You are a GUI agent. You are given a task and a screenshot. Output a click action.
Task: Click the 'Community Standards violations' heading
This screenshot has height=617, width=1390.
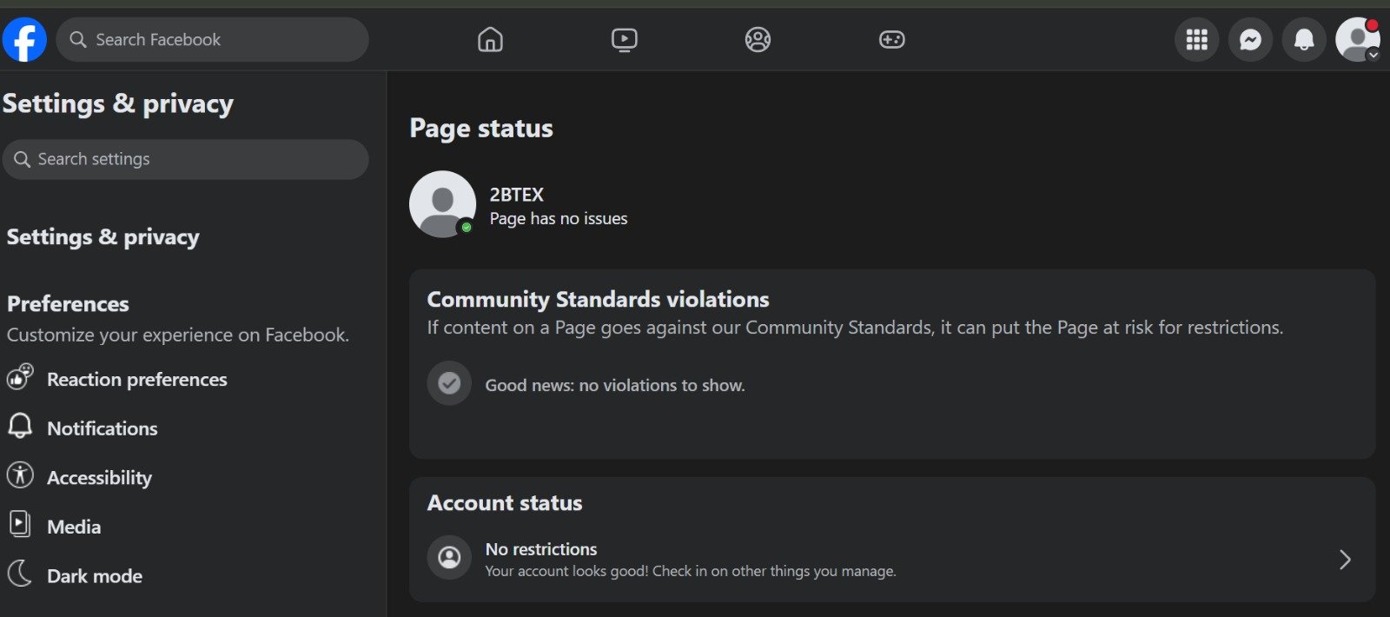coord(598,299)
